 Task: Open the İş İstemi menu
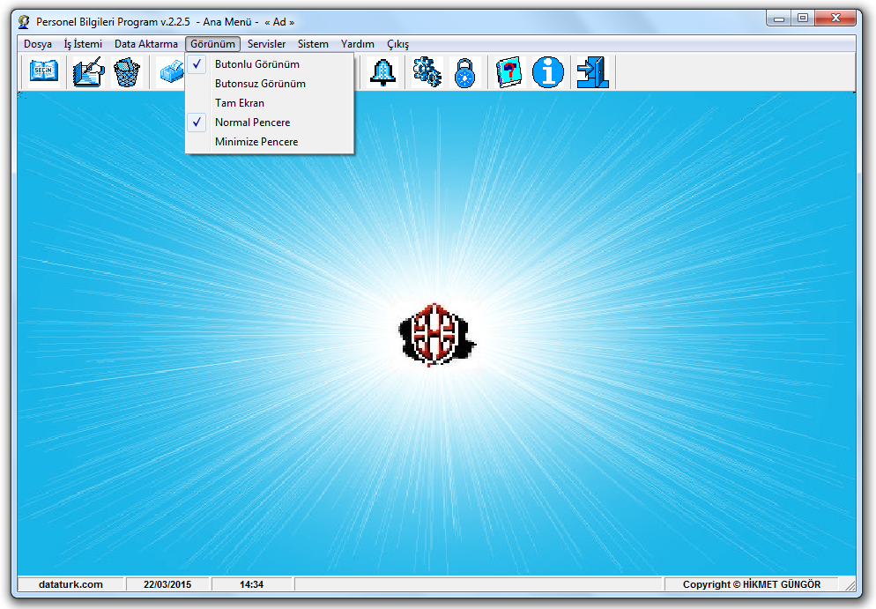click(83, 44)
